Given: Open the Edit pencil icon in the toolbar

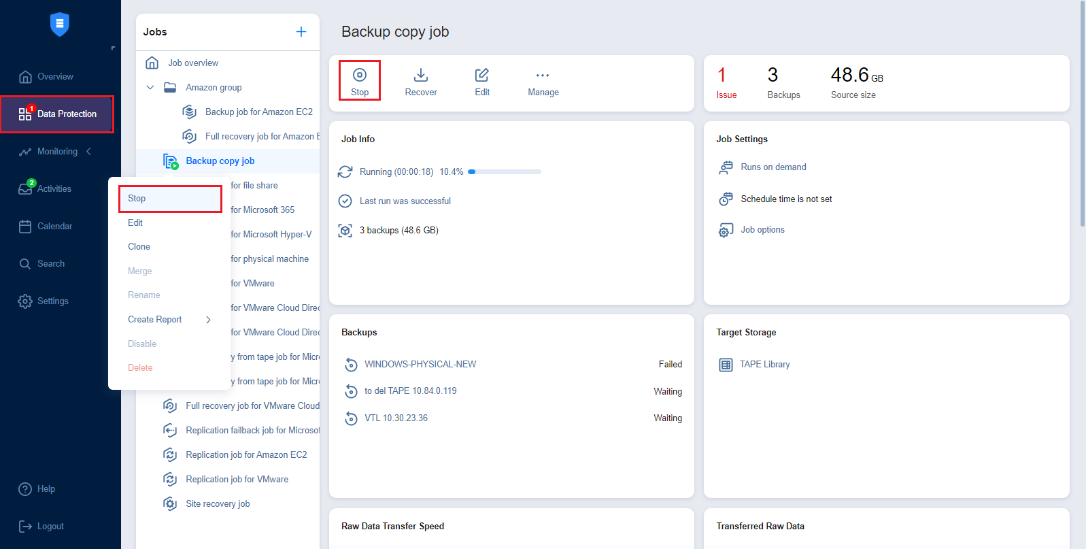Looking at the screenshot, I should point(482,75).
